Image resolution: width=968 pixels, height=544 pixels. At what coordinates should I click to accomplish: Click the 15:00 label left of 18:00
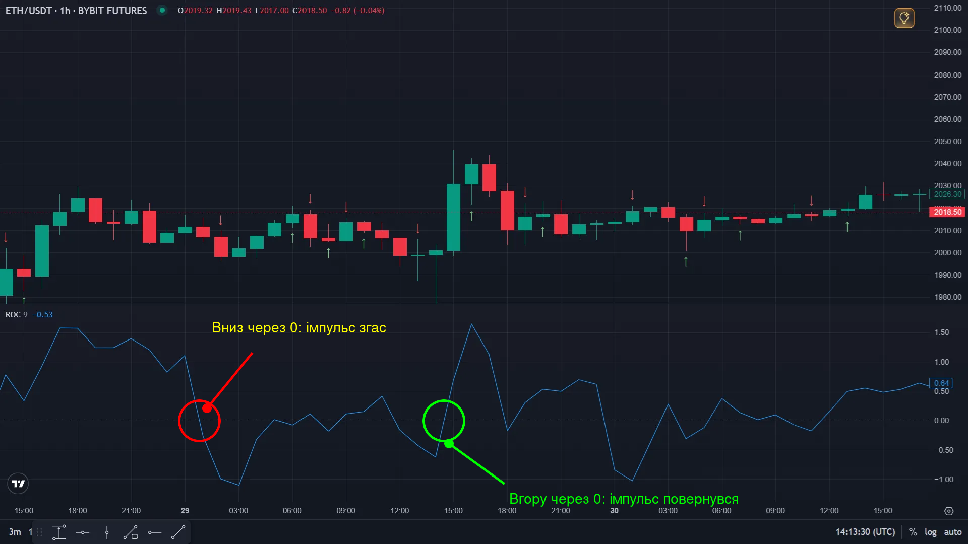tap(24, 511)
